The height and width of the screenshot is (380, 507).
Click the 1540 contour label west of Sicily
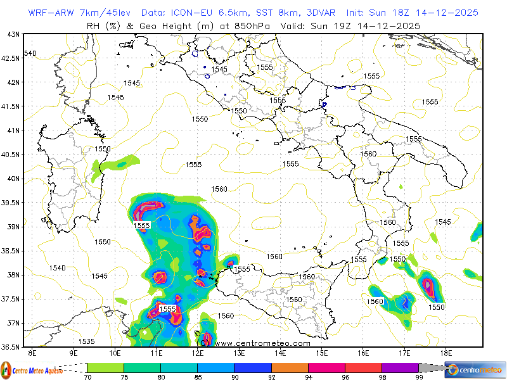[57, 269]
